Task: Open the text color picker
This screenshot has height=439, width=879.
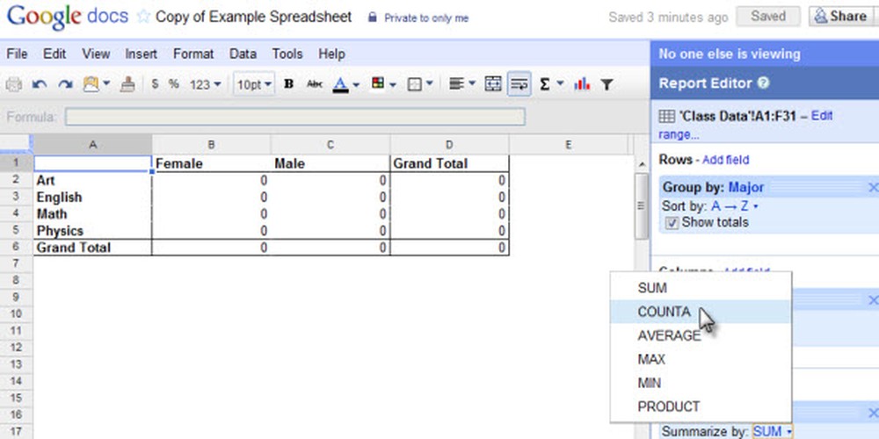Action: 345,84
